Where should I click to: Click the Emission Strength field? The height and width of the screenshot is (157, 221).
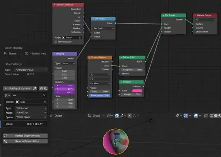point(131,94)
